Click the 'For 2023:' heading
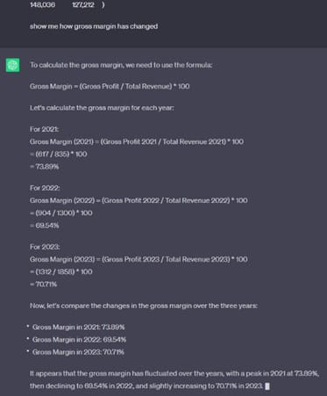This screenshot has height=396, width=327. pyautogui.click(x=45, y=247)
